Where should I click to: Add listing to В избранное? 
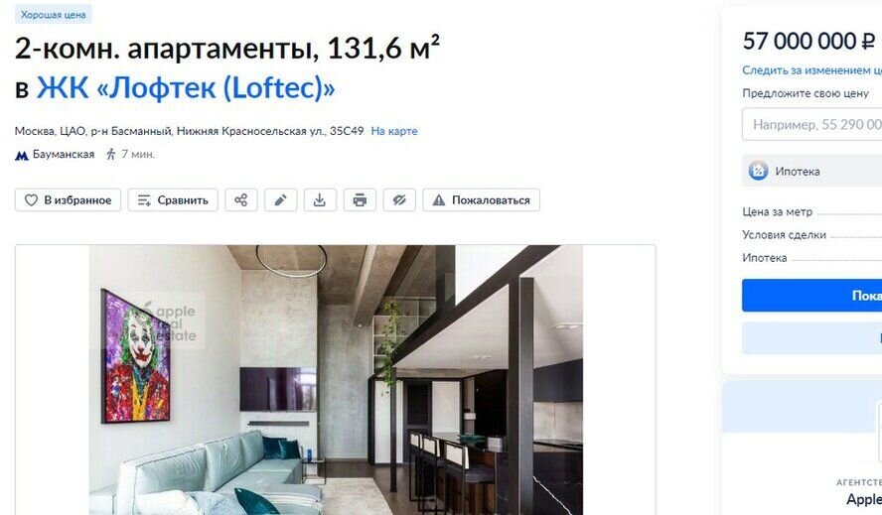click(x=69, y=200)
